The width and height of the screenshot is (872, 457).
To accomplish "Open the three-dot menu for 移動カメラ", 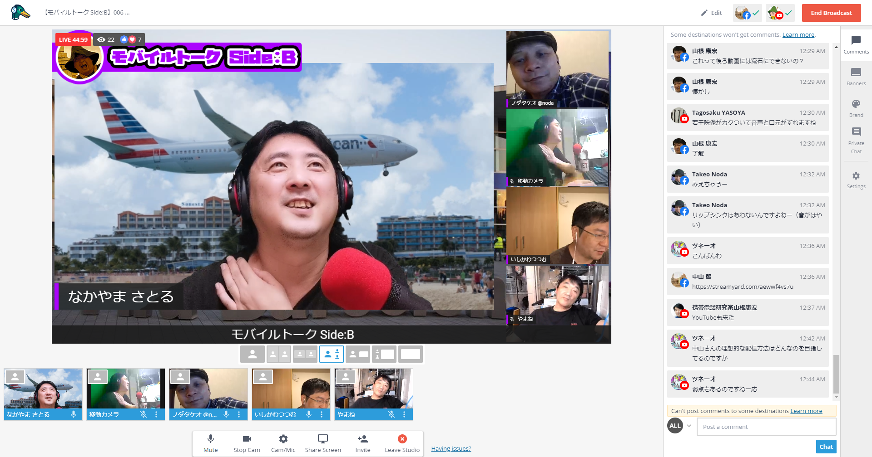I will pyautogui.click(x=156, y=414).
